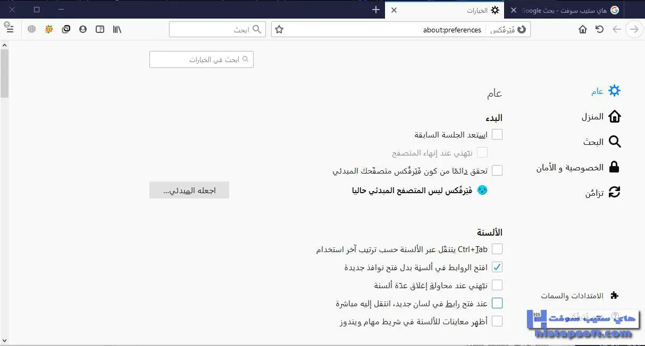Reload the current page
This screenshot has height=346, width=645.
point(600,29)
